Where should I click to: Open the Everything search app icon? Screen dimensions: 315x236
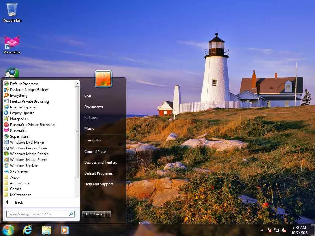click(x=6, y=96)
